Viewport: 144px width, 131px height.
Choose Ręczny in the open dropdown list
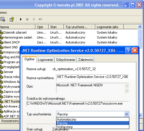(x=93, y=123)
